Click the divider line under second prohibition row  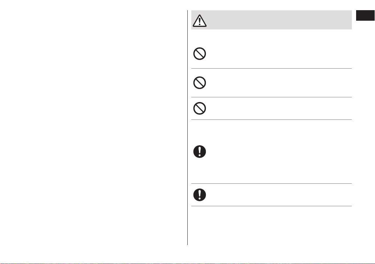(272, 97)
